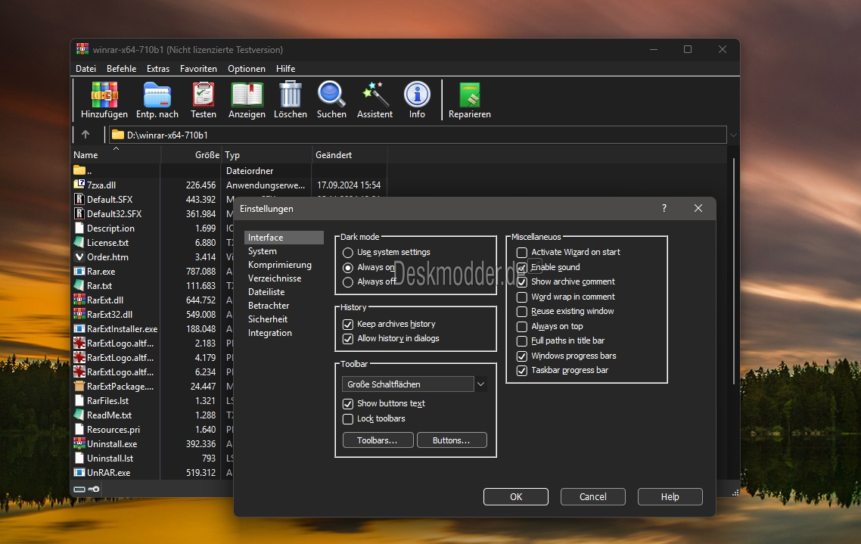861x544 pixels.
Task: Enable Full paths in title bar
Action: pos(521,341)
